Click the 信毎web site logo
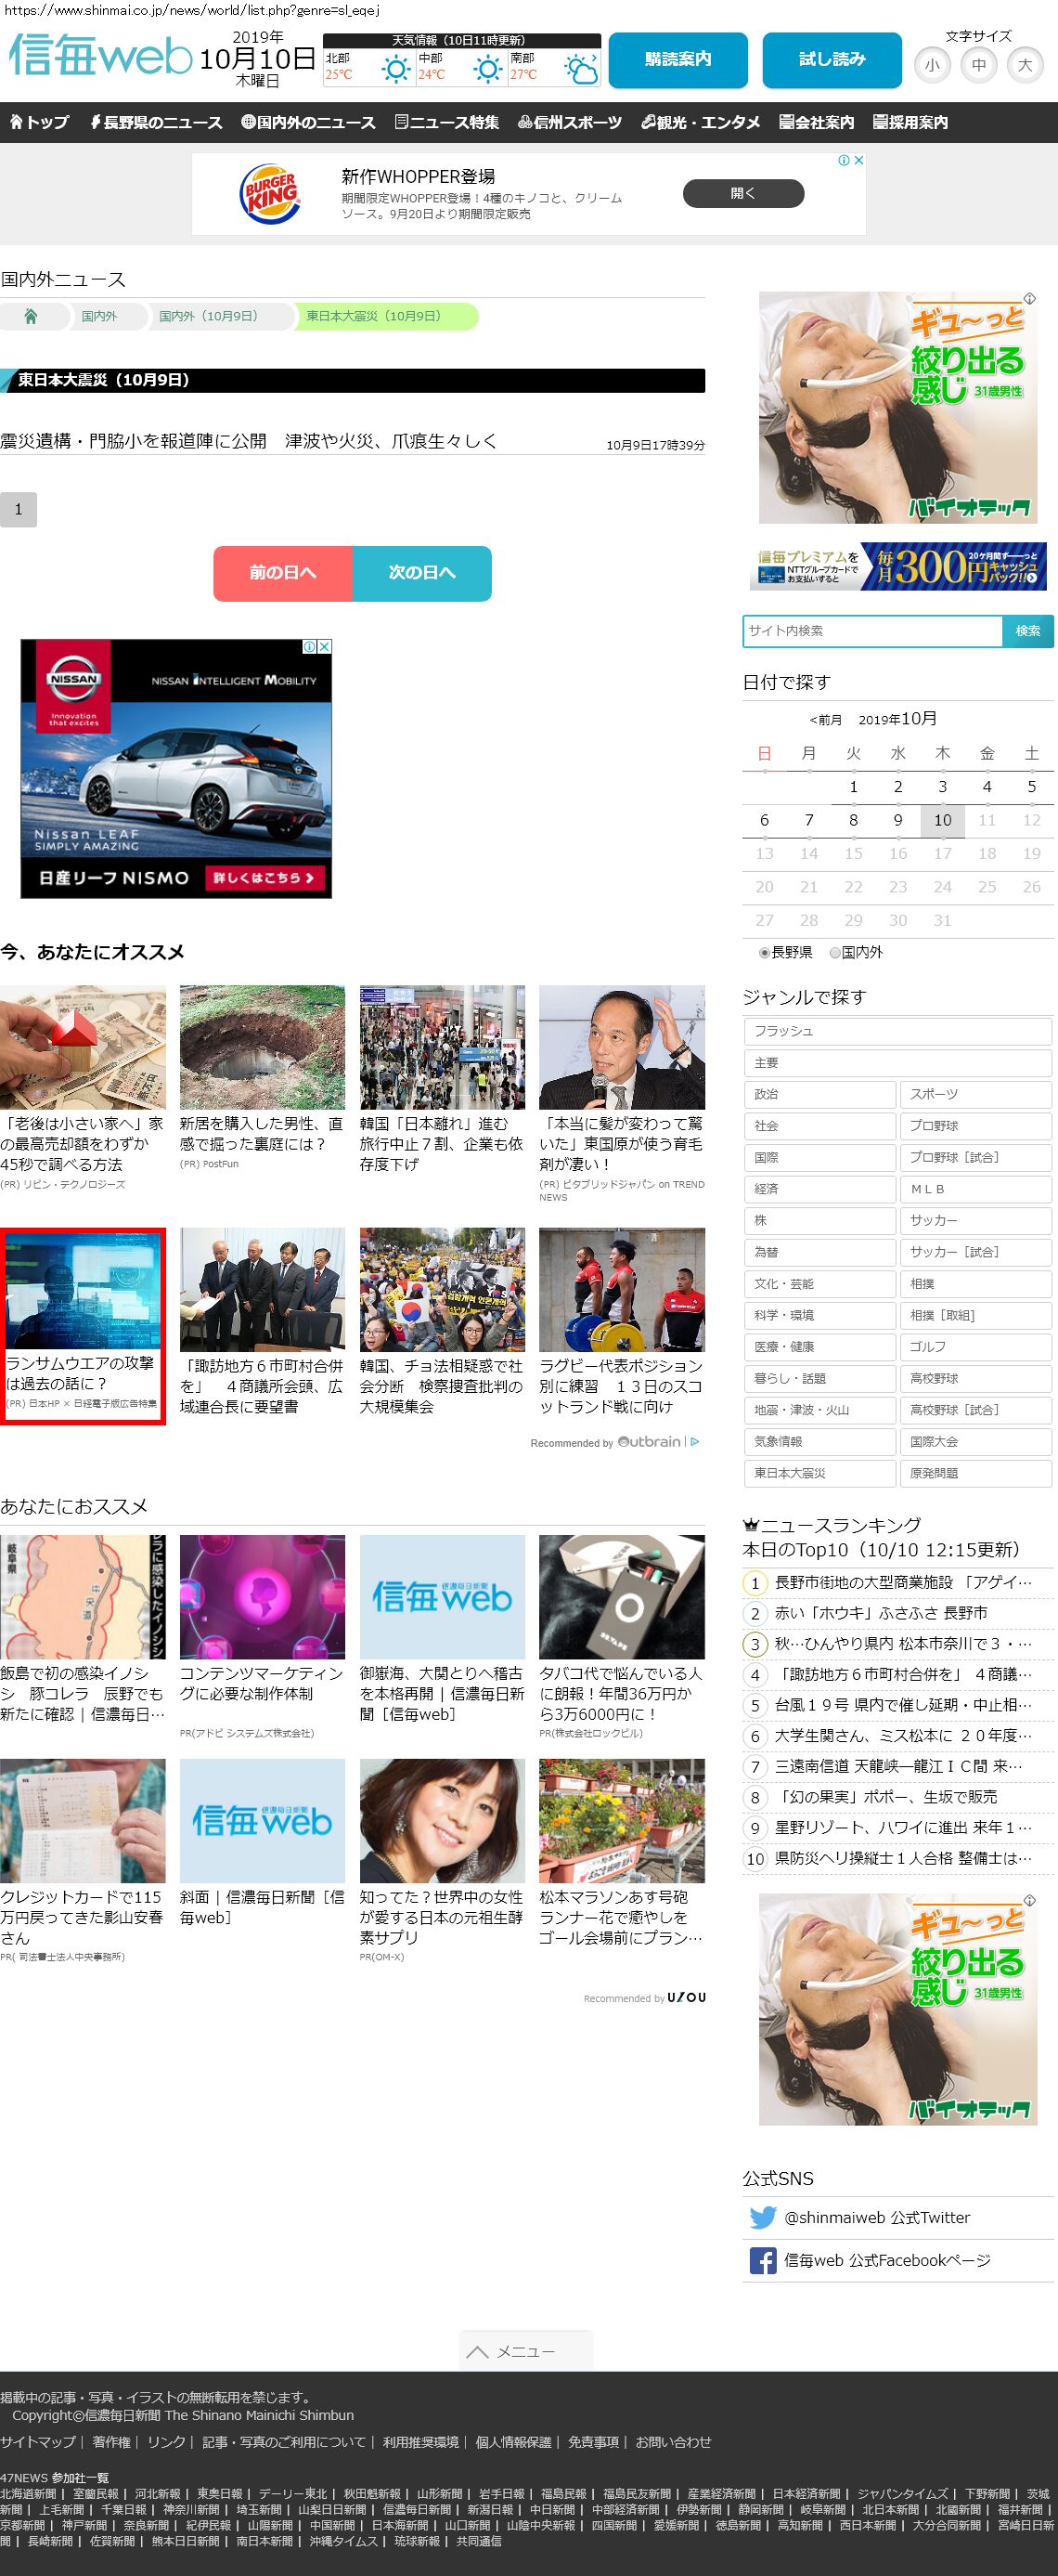 coord(100,56)
